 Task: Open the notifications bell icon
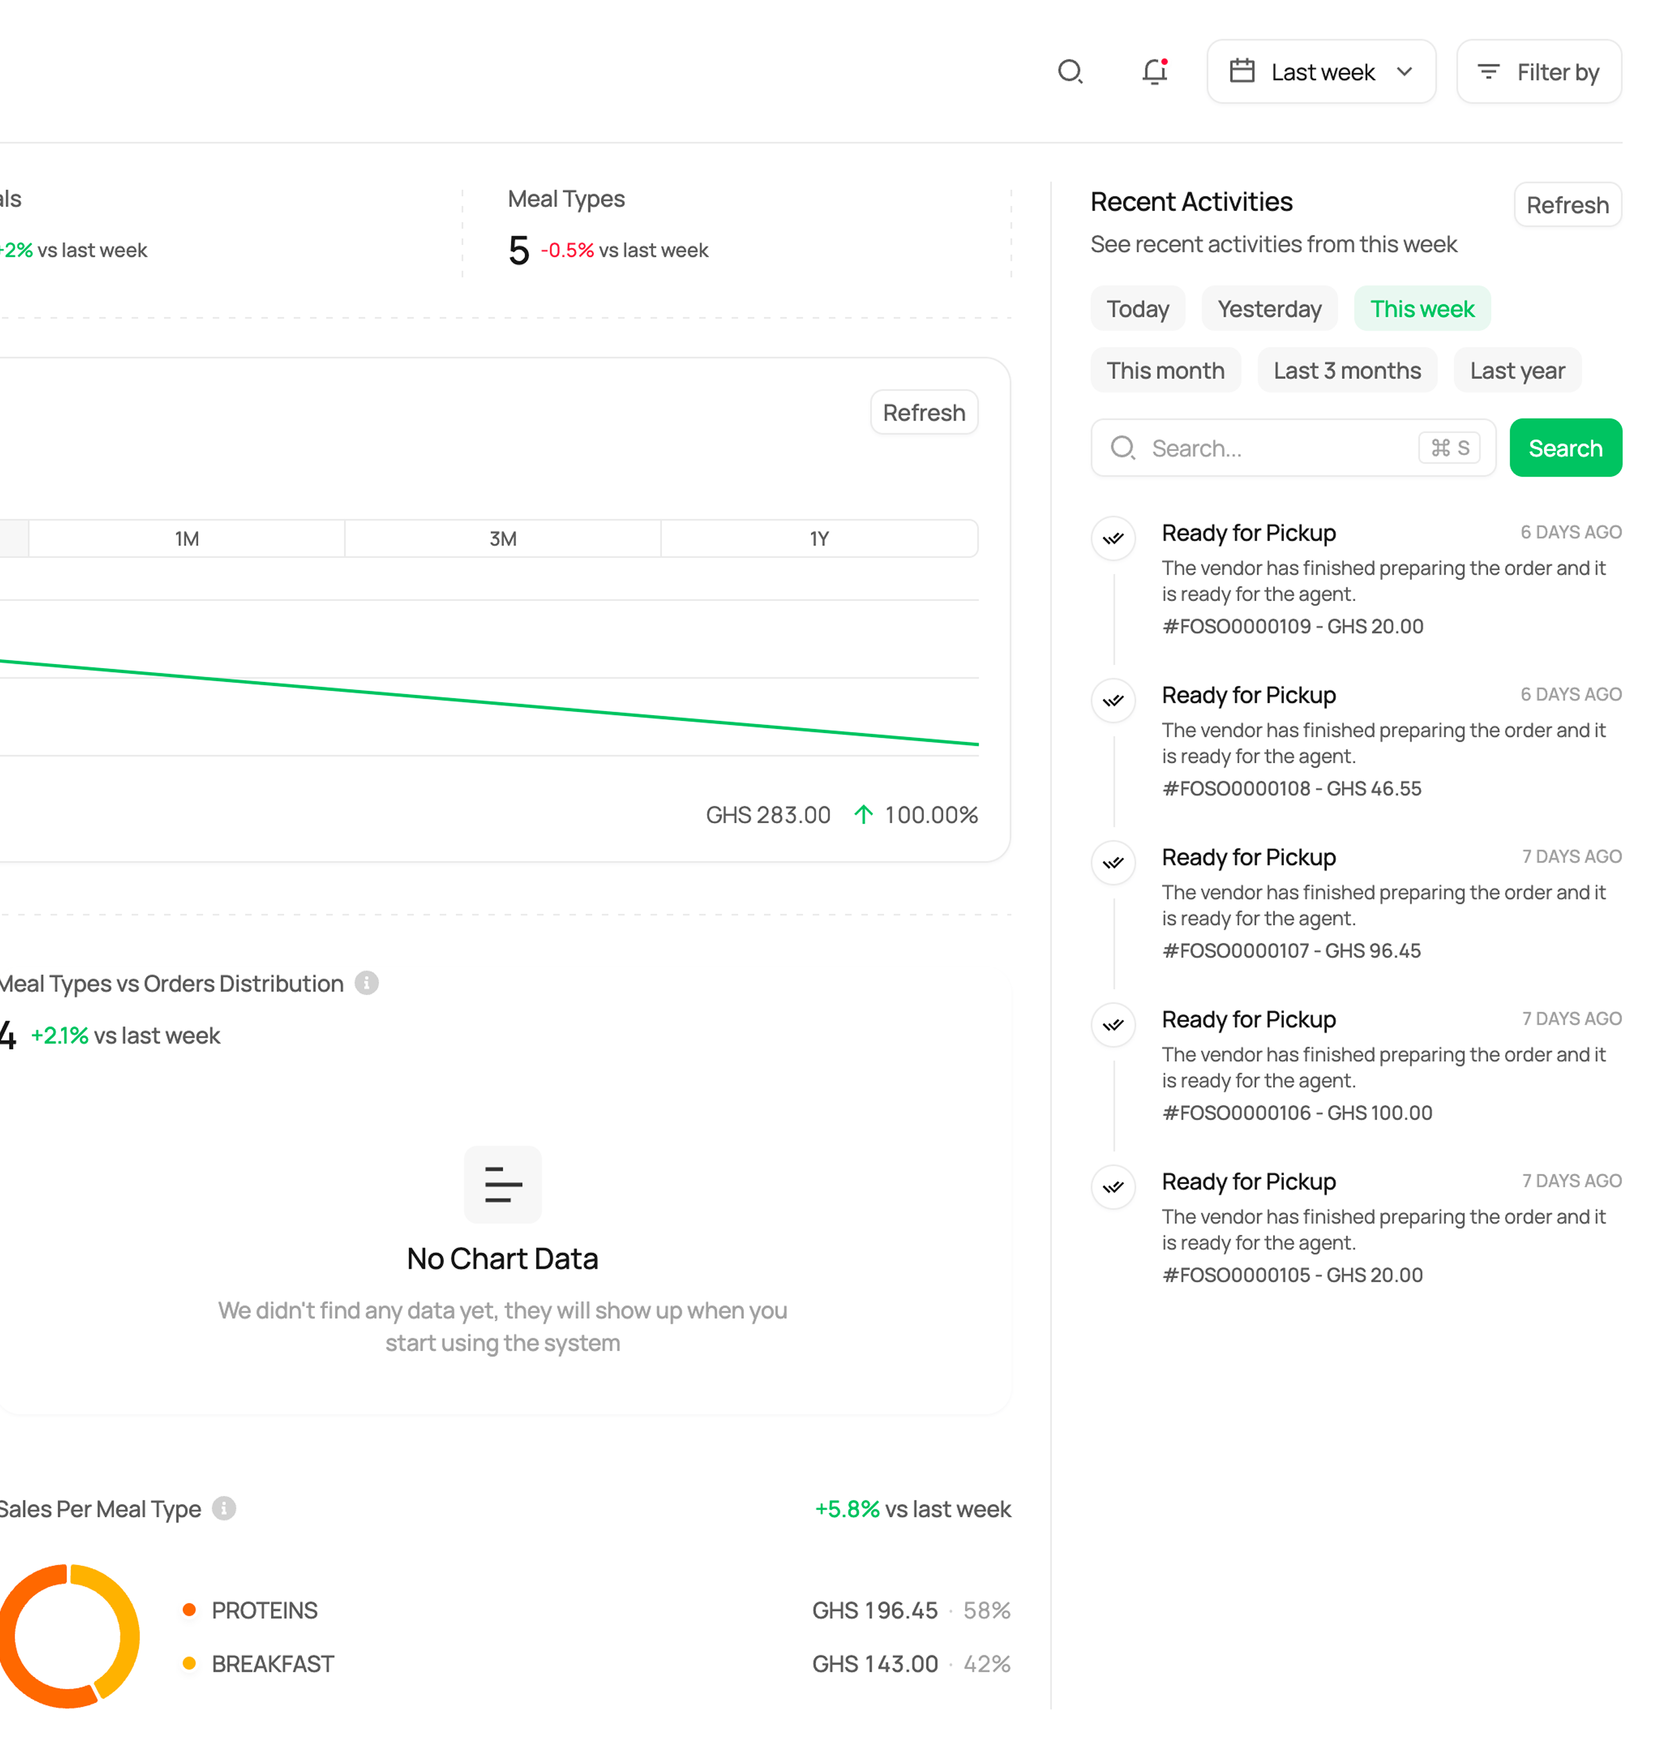[x=1155, y=72]
